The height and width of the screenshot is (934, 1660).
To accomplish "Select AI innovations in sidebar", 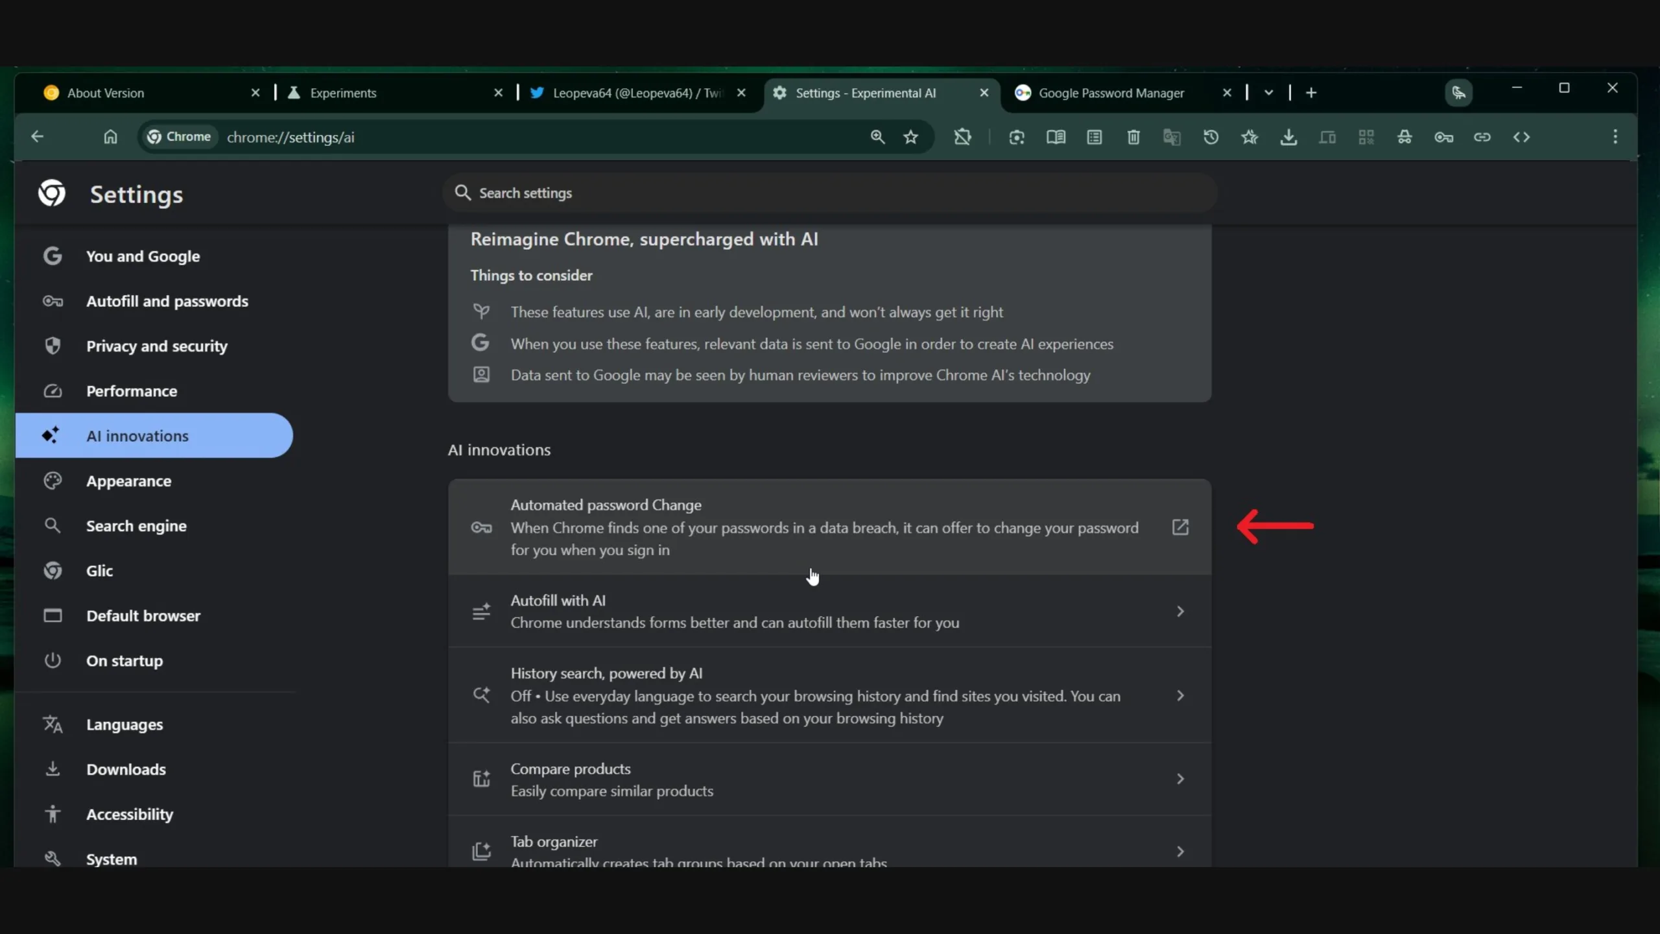I will (154, 436).
